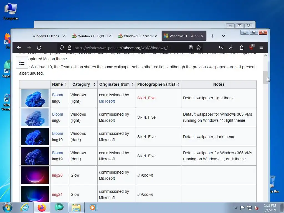Go back with Firefox back arrow

(19, 48)
